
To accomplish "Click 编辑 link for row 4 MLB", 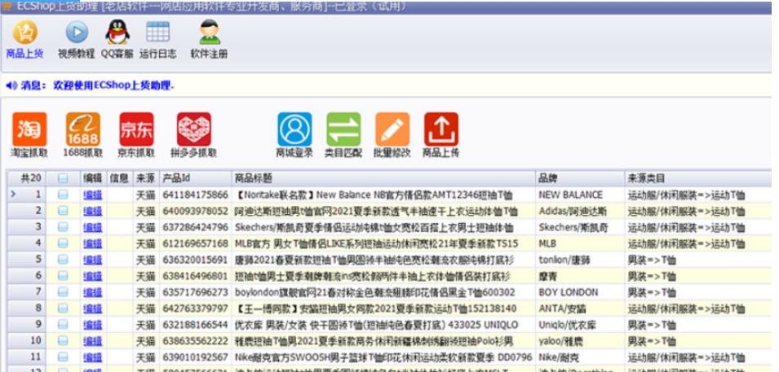I will click(x=92, y=243).
